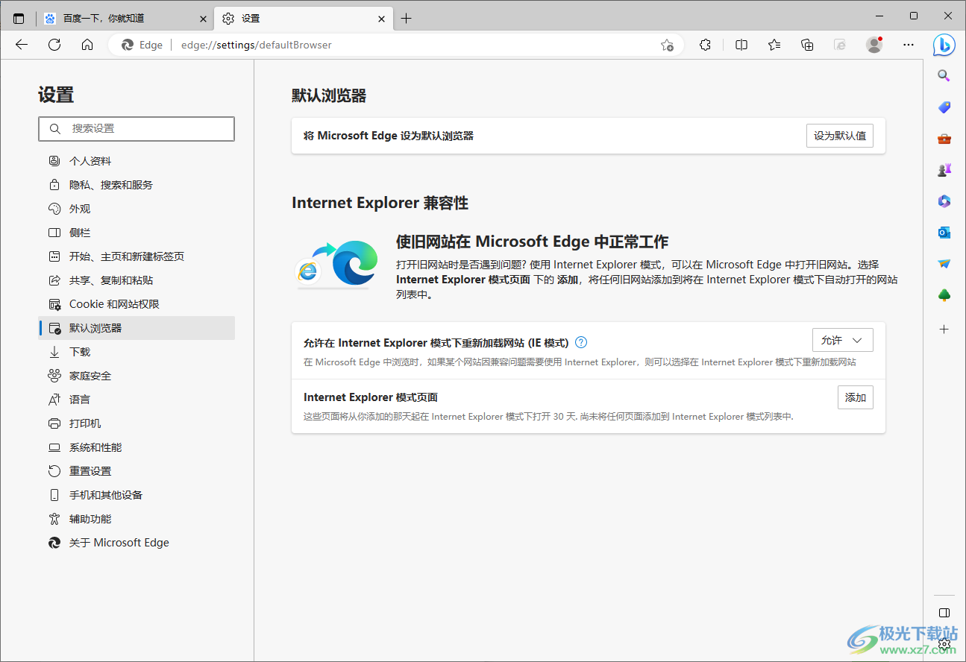This screenshot has width=966, height=662.
Task: Toggle split screen view icon
Action: 741,45
